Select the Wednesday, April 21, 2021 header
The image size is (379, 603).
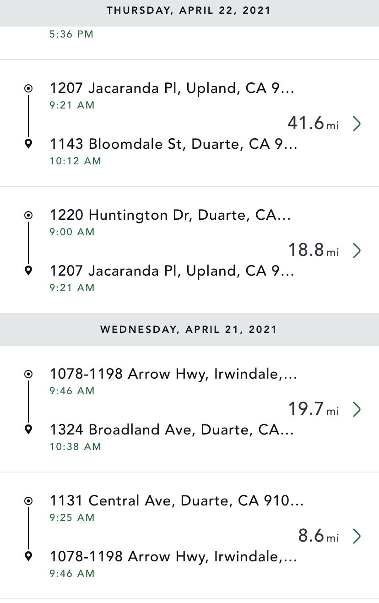(x=189, y=329)
